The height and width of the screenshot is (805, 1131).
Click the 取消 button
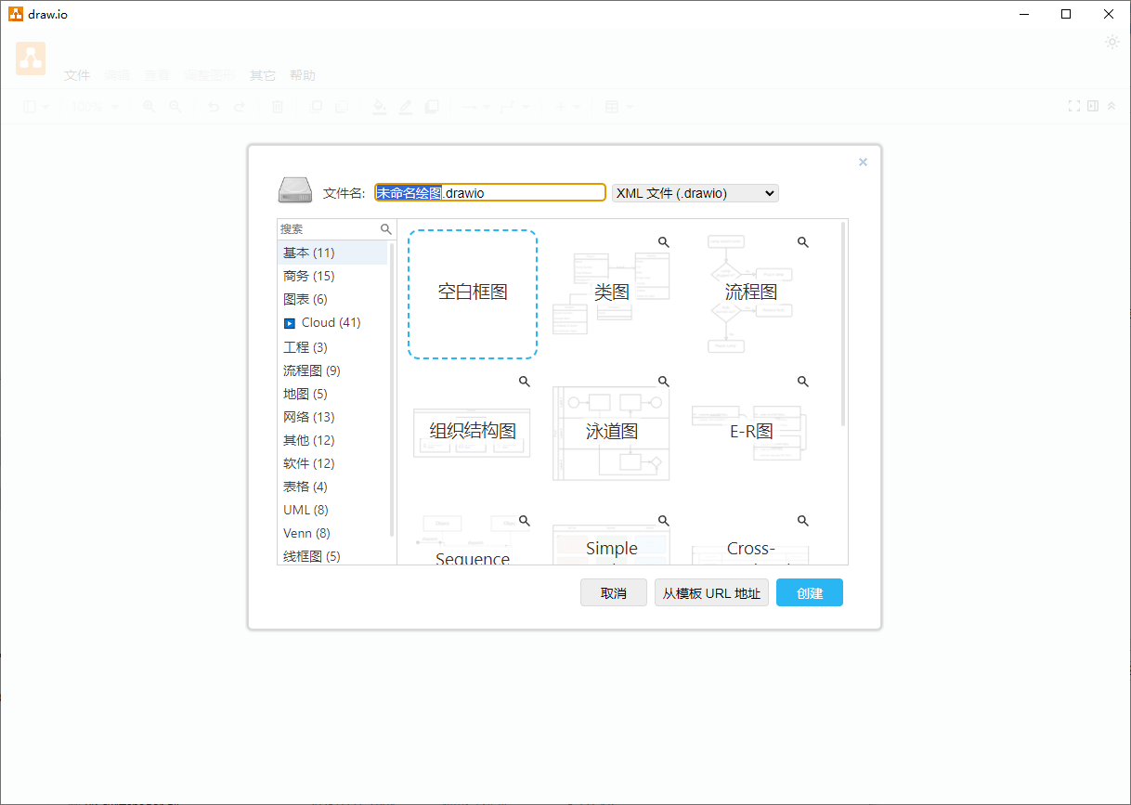pos(614,593)
